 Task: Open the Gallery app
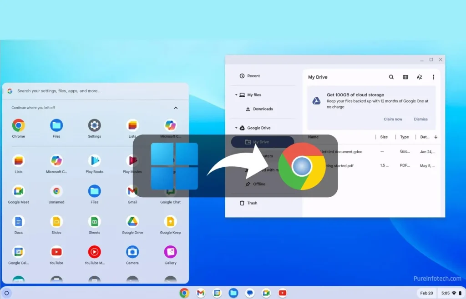click(170, 252)
